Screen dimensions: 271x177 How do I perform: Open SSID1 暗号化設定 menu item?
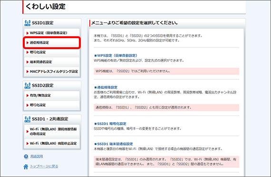(52, 52)
